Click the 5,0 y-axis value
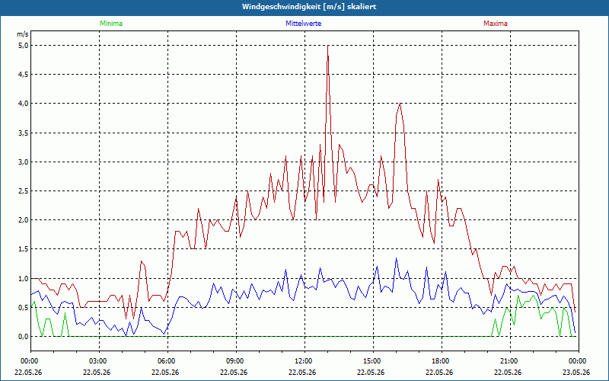The width and height of the screenshot is (609, 381). (x=24, y=46)
